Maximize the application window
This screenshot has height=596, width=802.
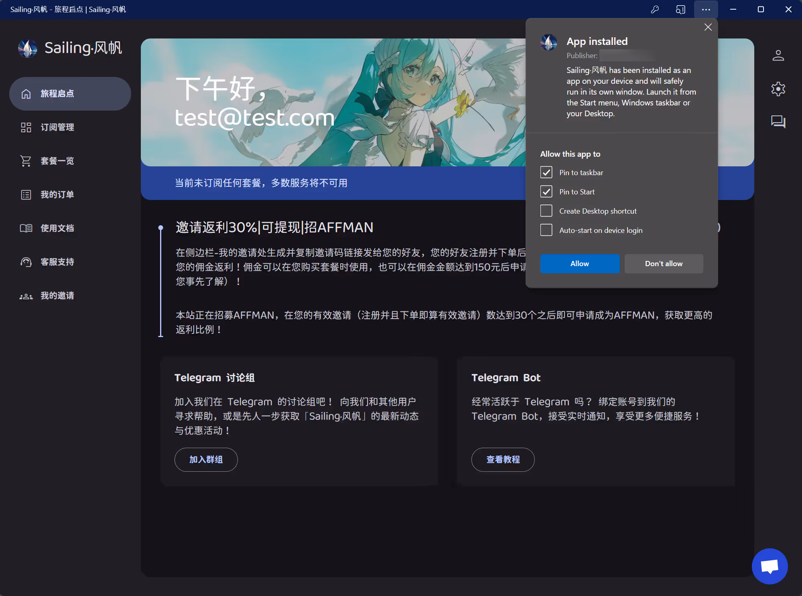pyautogui.click(x=761, y=9)
